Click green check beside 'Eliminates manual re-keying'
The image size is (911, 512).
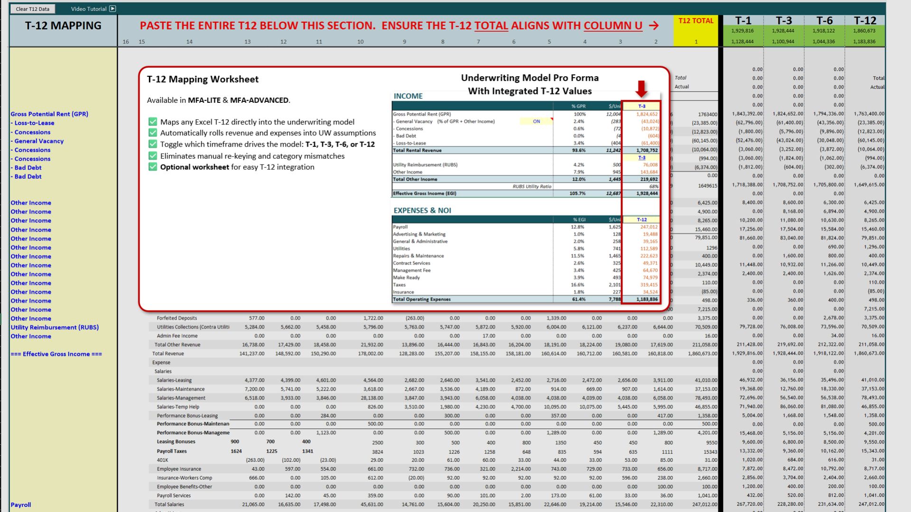tap(152, 156)
